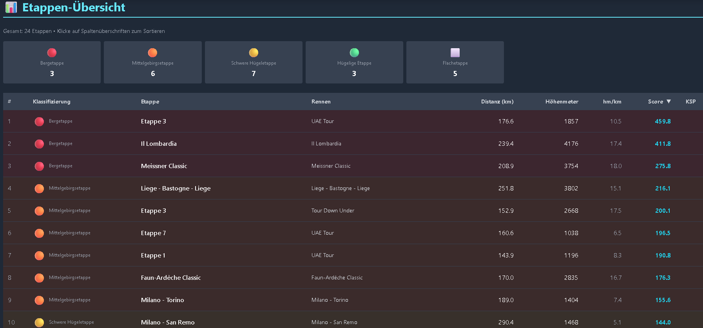The image size is (703, 328).
Task: Click the 459.8 score value of UAE Tour Etappe 3
Action: (x=663, y=121)
